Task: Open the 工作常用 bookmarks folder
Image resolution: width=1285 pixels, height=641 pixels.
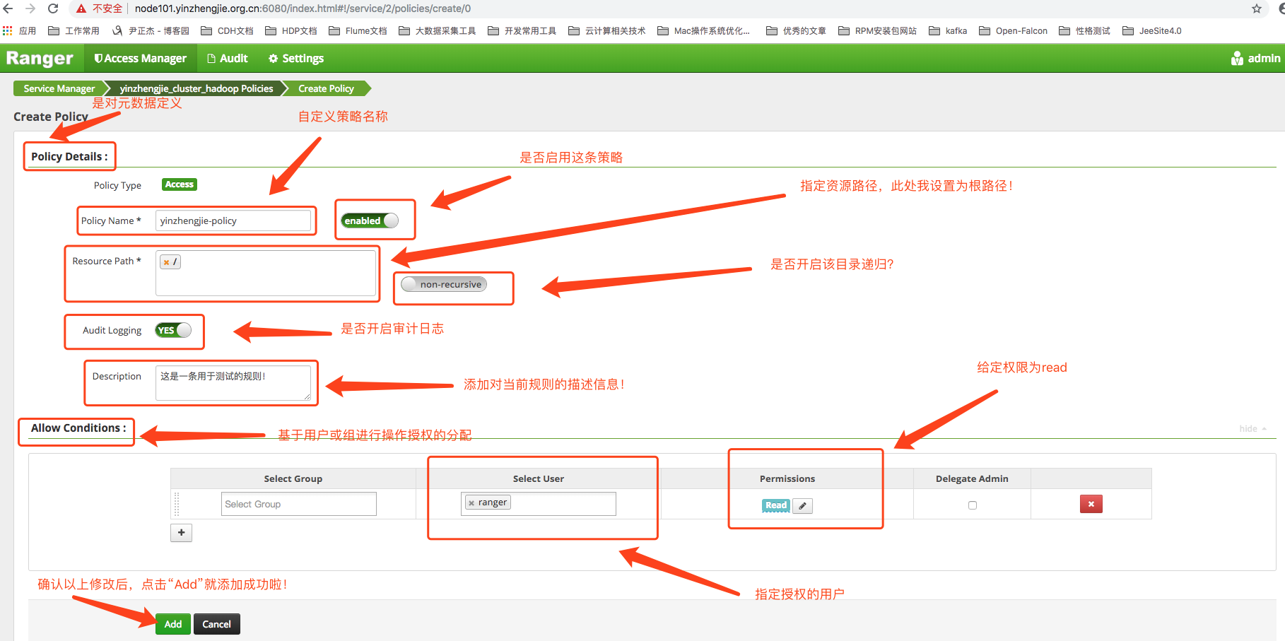Action: (x=74, y=31)
